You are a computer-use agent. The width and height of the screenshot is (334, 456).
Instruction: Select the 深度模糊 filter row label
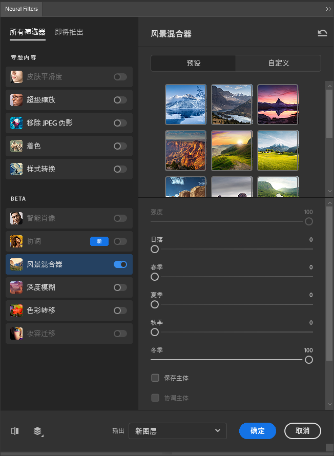coord(41,287)
